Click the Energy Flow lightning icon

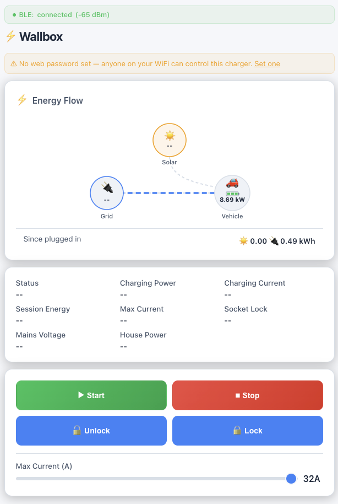click(x=22, y=100)
